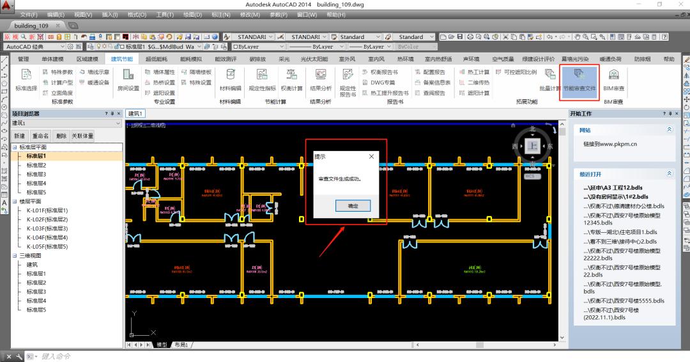Viewport: 690px width, 362px height.
Task: Open 房间设置 room settings tool
Action: [128, 79]
